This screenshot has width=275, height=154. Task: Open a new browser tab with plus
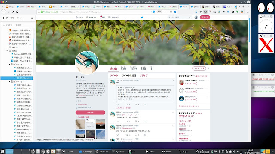click(244, 6)
